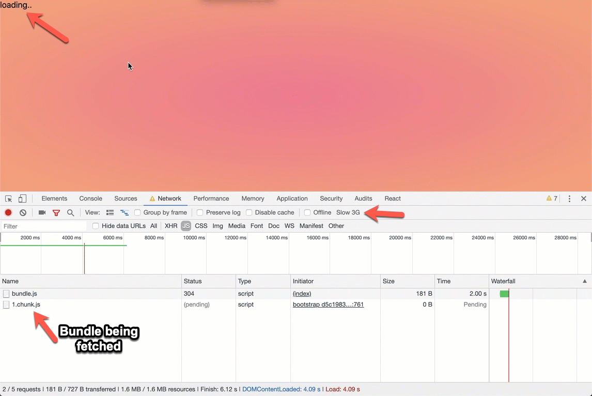Click timeline overview at 10000 ms mark

(x=194, y=238)
